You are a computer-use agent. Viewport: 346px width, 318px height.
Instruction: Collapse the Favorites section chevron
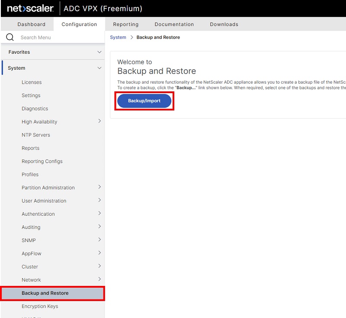pyautogui.click(x=99, y=52)
